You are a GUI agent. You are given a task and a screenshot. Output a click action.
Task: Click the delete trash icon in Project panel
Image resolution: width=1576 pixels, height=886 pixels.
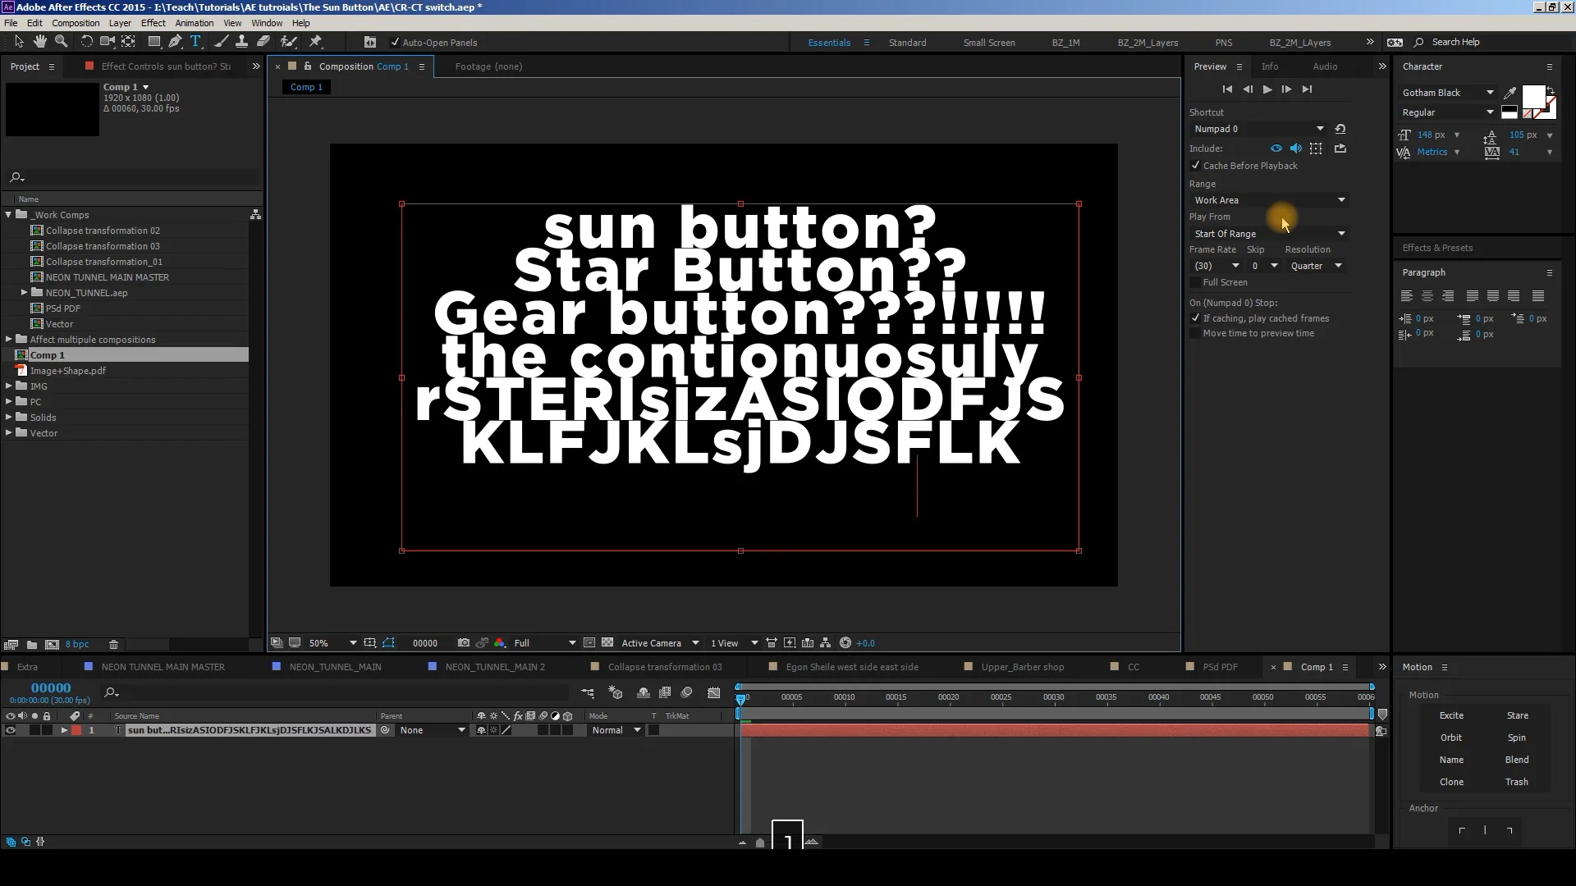click(113, 645)
